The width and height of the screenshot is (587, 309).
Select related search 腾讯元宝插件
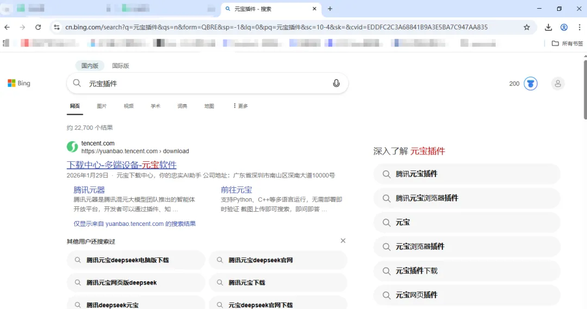pyautogui.click(x=467, y=174)
